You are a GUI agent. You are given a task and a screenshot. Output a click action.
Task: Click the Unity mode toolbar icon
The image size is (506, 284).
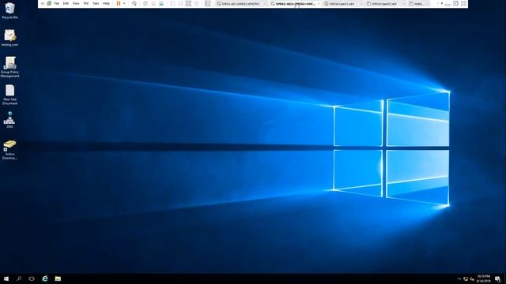click(x=196, y=3)
